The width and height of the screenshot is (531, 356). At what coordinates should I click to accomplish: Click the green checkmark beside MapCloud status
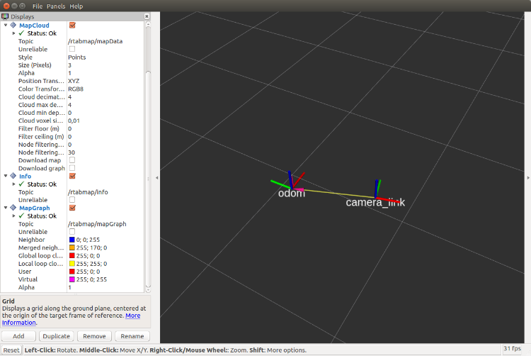point(21,33)
